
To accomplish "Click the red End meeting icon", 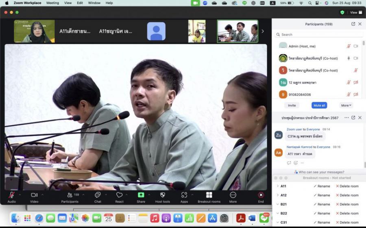I will (x=261, y=195).
